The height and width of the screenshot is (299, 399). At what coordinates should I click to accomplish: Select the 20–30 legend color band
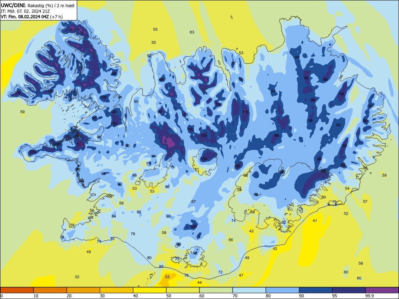[x=83, y=290]
